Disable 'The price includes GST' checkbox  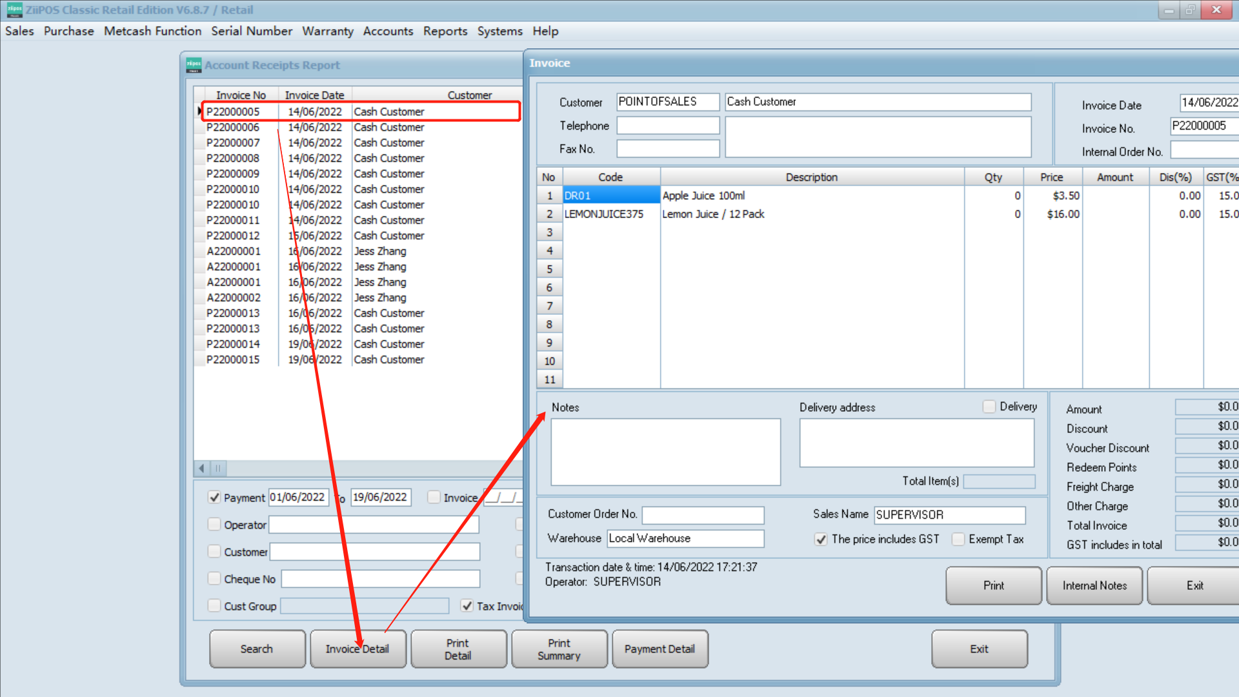coord(820,540)
